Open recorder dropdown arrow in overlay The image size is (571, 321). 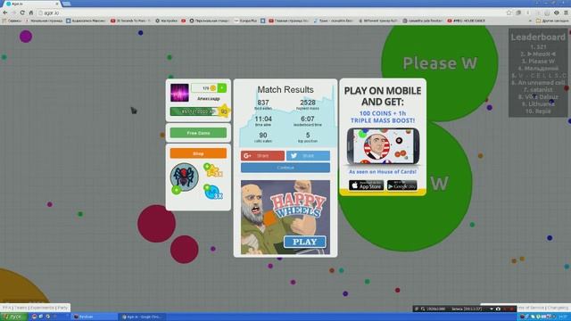coord(492,309)
